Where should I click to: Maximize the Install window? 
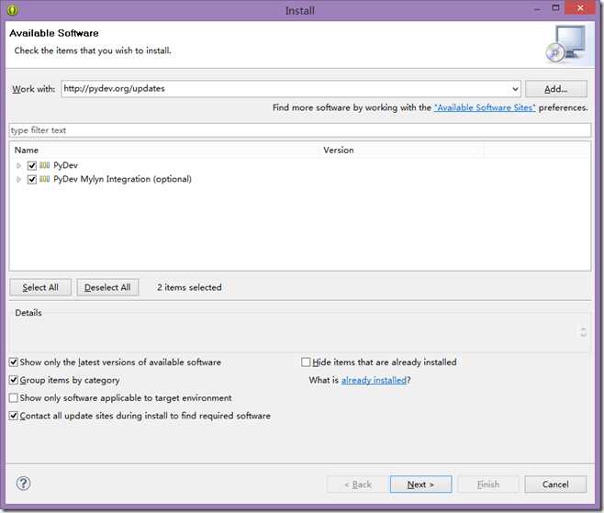[x=555, y=7]
